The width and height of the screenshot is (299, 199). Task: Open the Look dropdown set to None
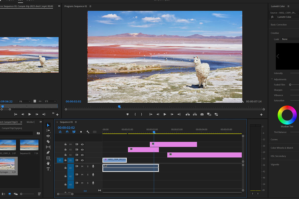pyautogui.click(x=290, y=39)
